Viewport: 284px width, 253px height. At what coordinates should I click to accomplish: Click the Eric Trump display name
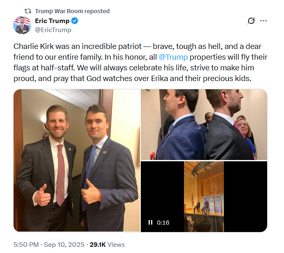point(52,21)
